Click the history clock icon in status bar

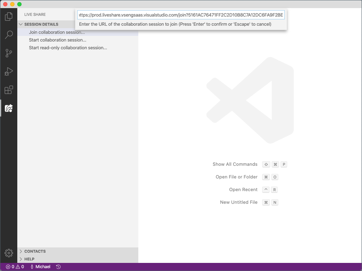point(59,267)
